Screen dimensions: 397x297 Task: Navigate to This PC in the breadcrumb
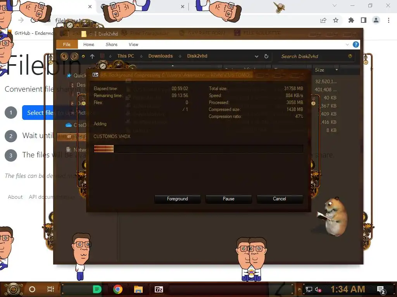126,56
